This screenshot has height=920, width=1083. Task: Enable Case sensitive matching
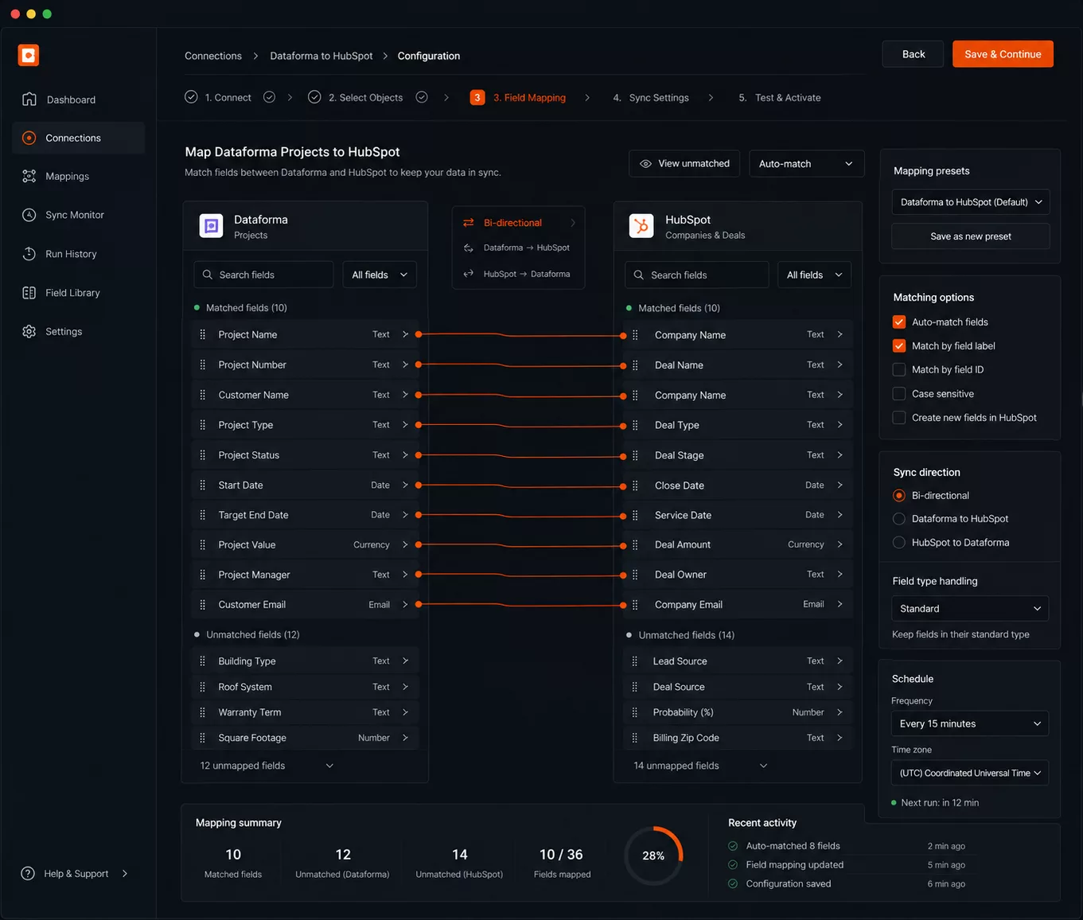pos(899,394)
